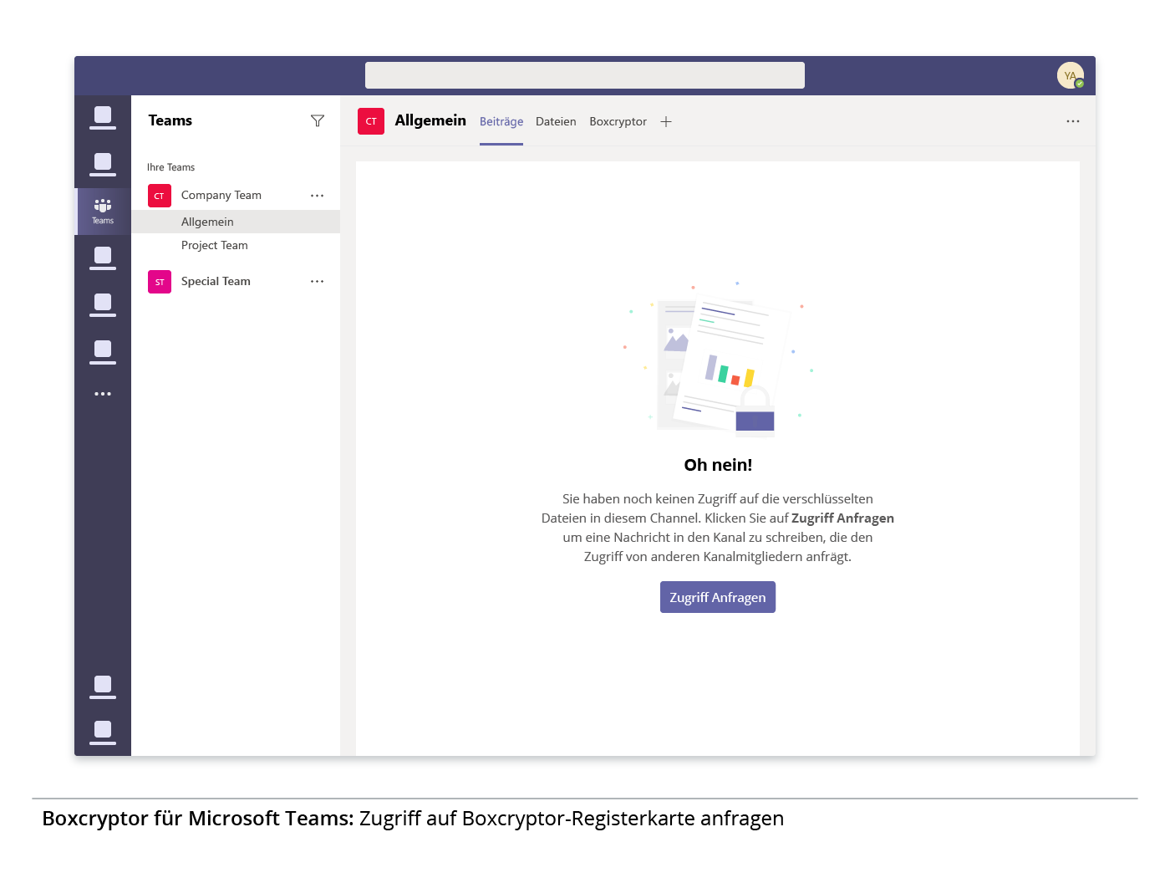Click the red CT avatar beside Allgemein header
Image resolution: width=1170 pixels, height=878 pixels.
(x=371, y=121)
